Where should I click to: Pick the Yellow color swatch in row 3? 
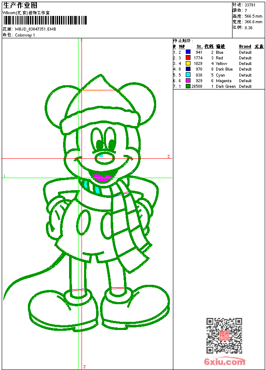[x=188, y=63]
